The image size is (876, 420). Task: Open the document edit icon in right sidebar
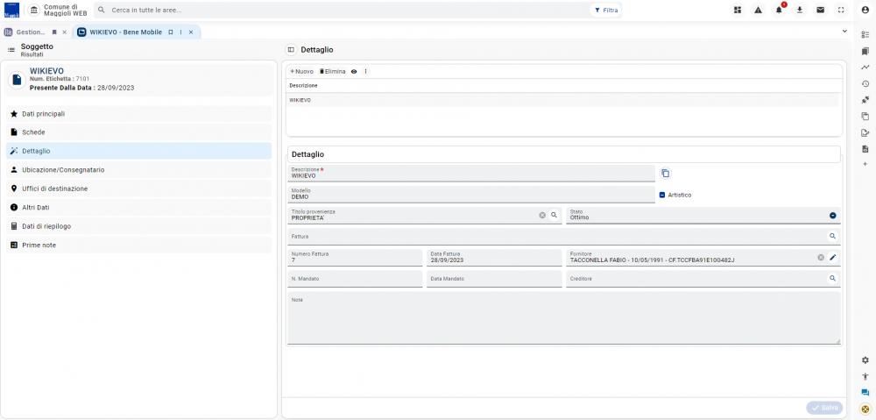tap(865, 132)
